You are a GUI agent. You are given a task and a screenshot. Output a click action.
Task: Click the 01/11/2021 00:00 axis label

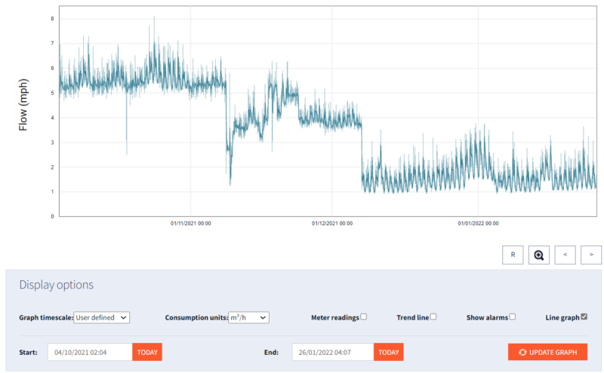190,223
